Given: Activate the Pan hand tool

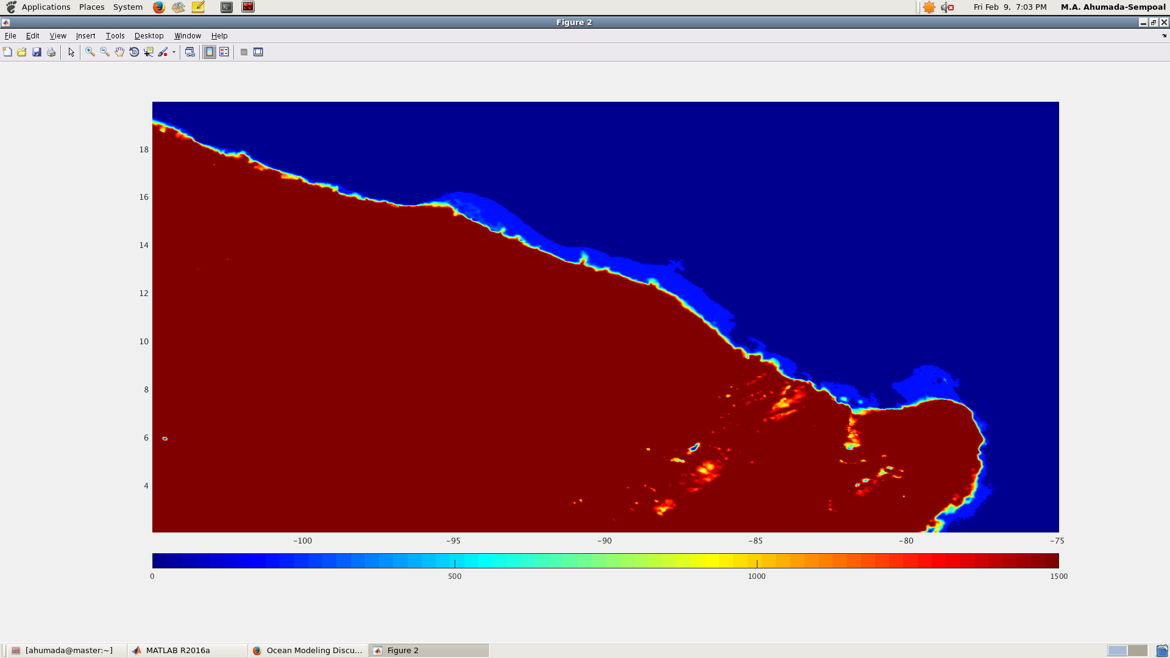Looking at the screenshot, I should click(x=119, y=52).
